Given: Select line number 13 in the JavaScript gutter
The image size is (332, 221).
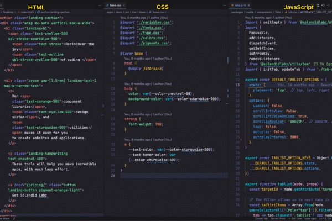Looking at the screenshot, I should pos(237,85).
